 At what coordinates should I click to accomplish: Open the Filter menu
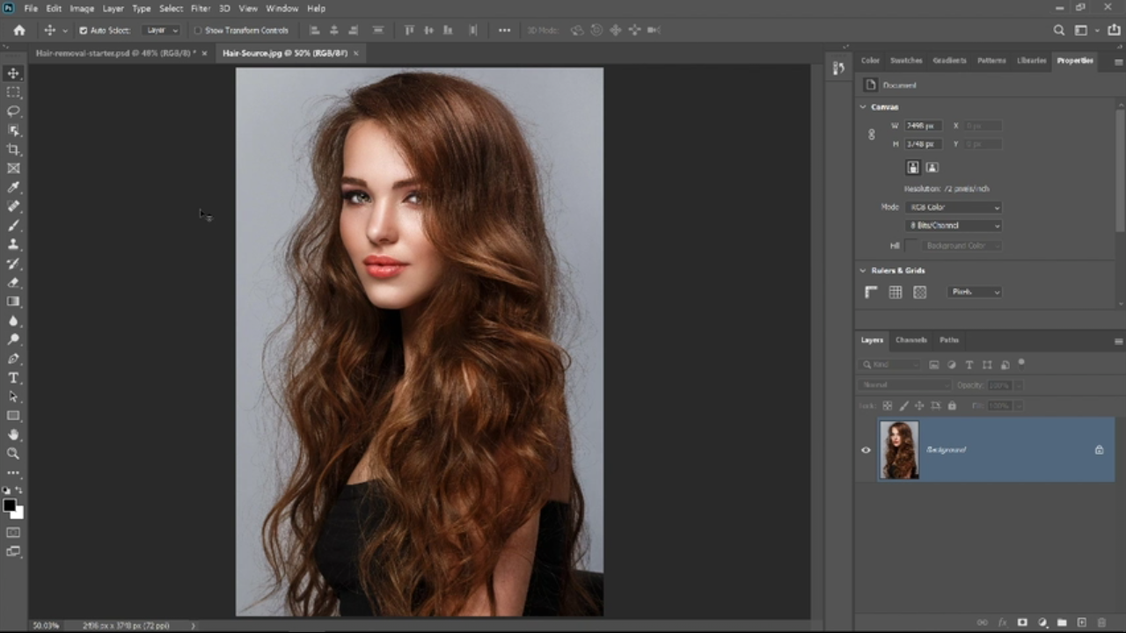(201, 8)
